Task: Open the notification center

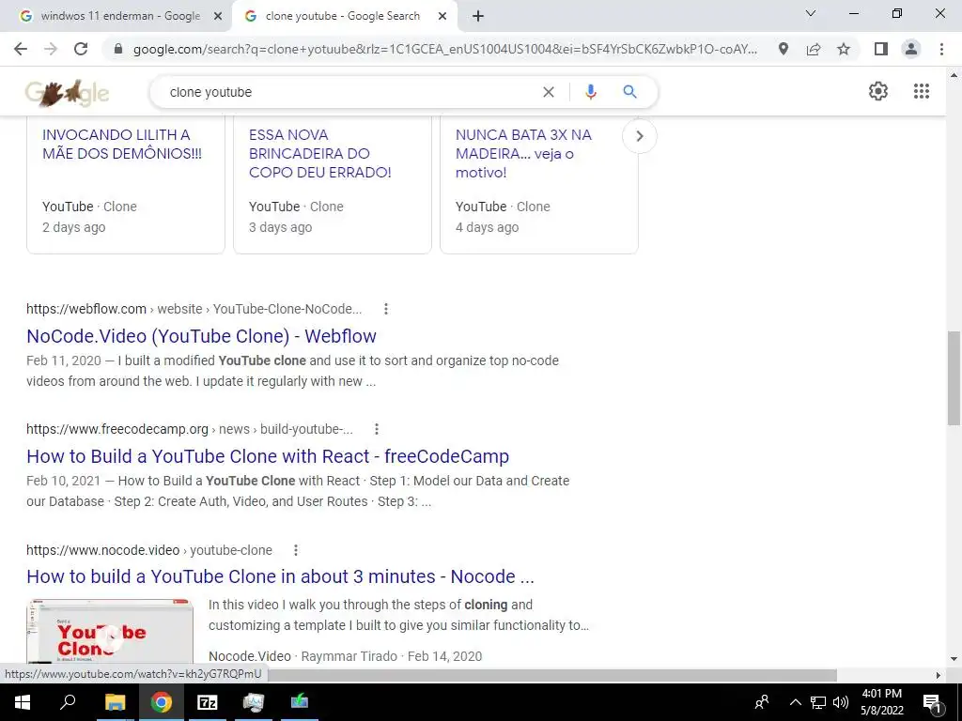Action: (x=933, y=702)
